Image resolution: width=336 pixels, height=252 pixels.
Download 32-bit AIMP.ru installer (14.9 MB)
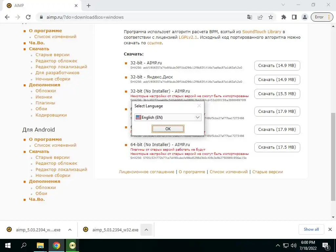pyautogui.click(x=277, y=66)
